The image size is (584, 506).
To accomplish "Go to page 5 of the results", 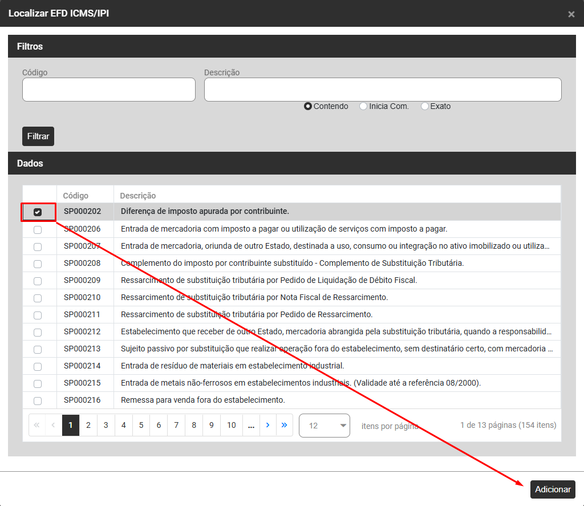I will tap(141, 425).
